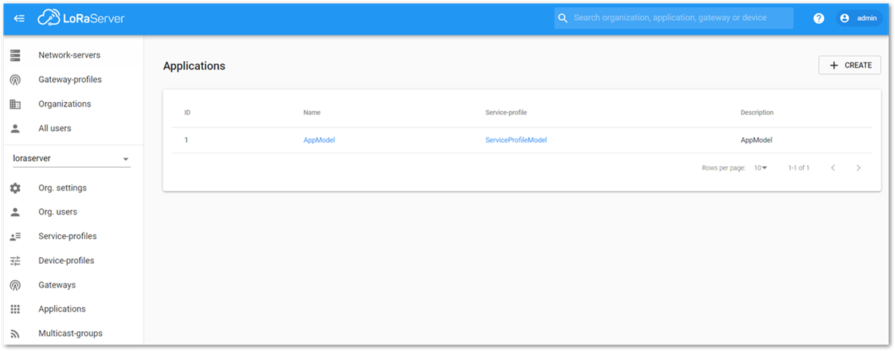Open the admin user menu
The image size is (895, 351).
[858, 18]
